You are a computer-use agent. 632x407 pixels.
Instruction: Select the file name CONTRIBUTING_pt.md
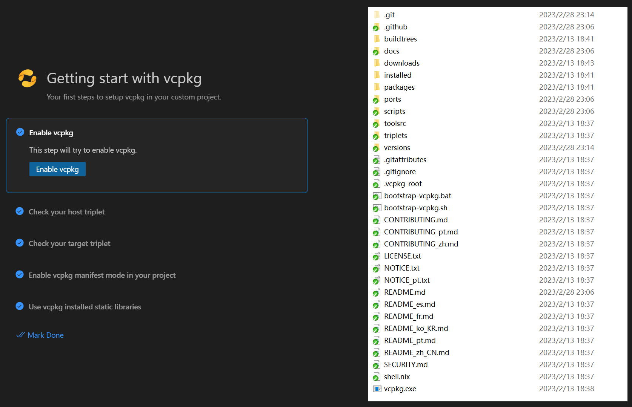pos(421,232)
